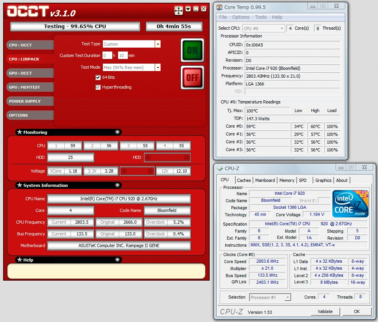The height and width of the screenshot is (322, 378).
Task: Minimize the CPU-Z window
Action: (x=341, y=167)
